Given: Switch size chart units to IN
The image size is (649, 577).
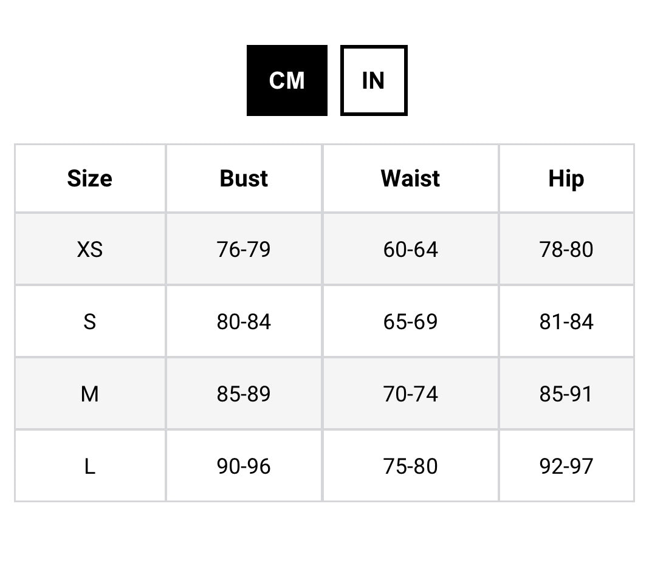Looking at the screenshot, I should point(373,80).
